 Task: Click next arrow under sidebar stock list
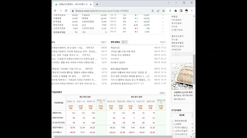coord(177,54)
